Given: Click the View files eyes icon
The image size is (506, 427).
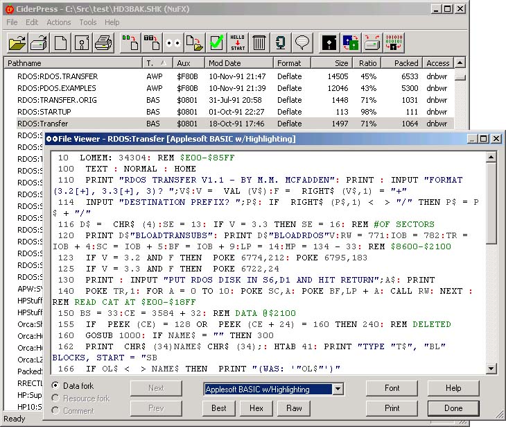Looking at the screenshot, I should point(173,42).
